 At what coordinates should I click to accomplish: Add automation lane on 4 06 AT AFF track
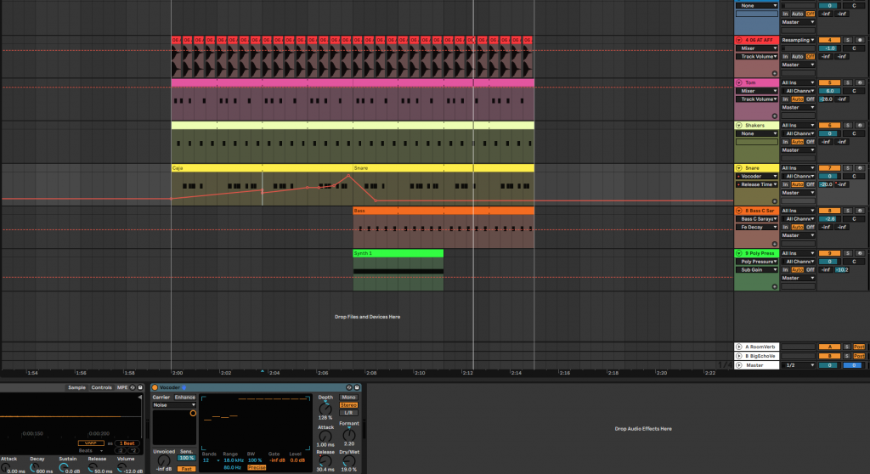775,73
